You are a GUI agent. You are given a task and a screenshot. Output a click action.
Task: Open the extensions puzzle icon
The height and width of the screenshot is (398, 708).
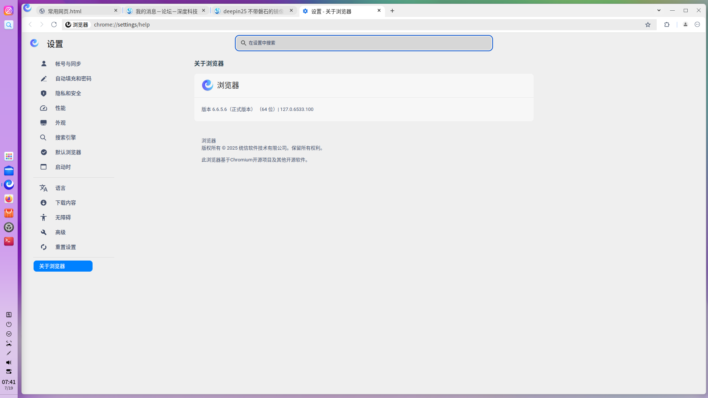pos(667,25)
